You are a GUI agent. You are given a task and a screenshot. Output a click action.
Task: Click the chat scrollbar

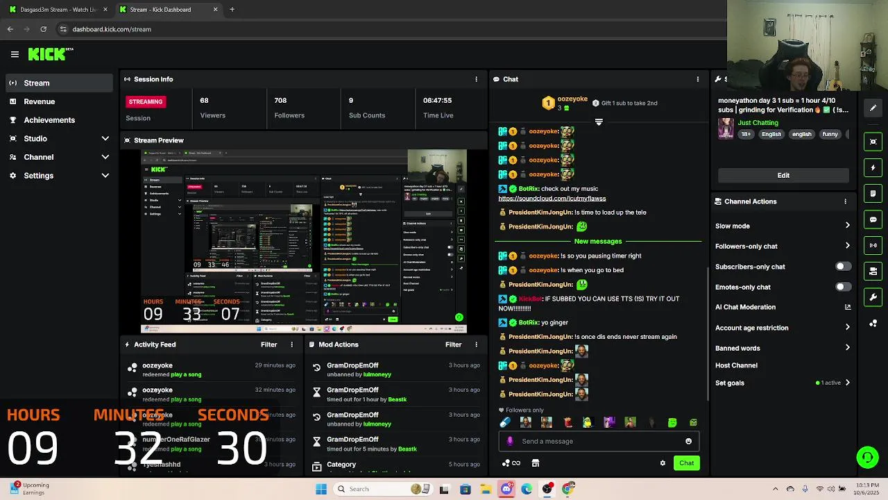click(x=707, y=333)
